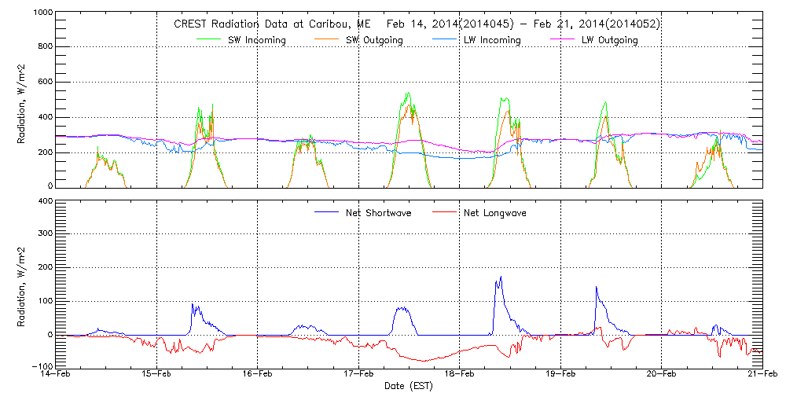Click the -100 y-axis tick label
The image size is (786, 393).
point(41,366)
